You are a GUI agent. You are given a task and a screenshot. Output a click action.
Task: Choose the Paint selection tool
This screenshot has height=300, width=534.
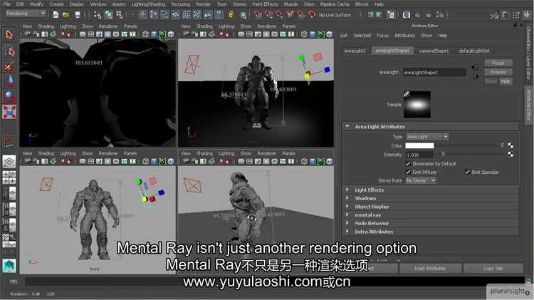(9, 66)
